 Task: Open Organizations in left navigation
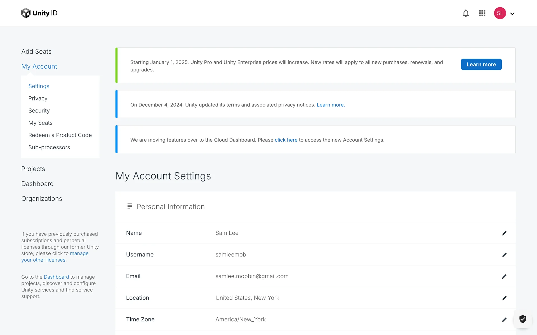pos(42,199)
